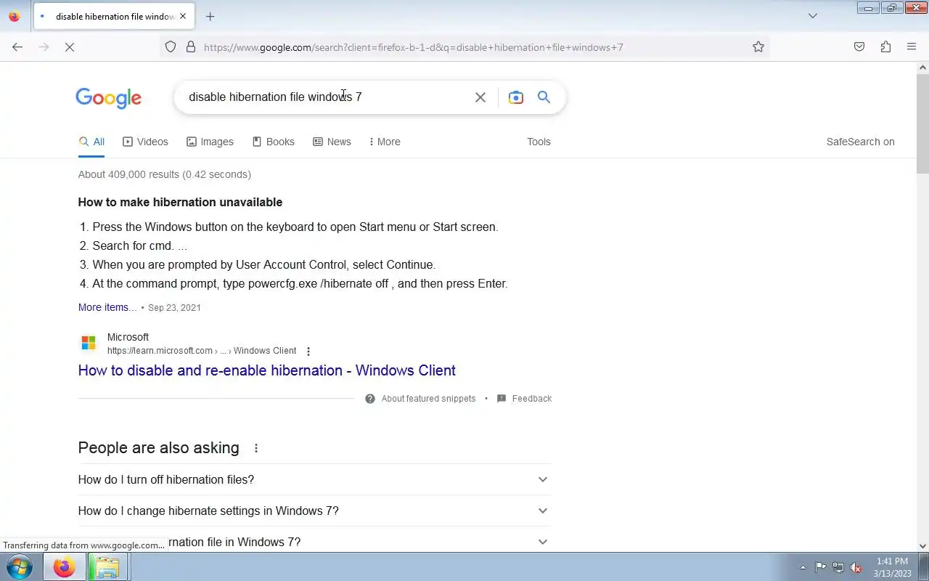The image size is (929, 581).
Task: Open options for Microsoft result
Action: point(308,352)
